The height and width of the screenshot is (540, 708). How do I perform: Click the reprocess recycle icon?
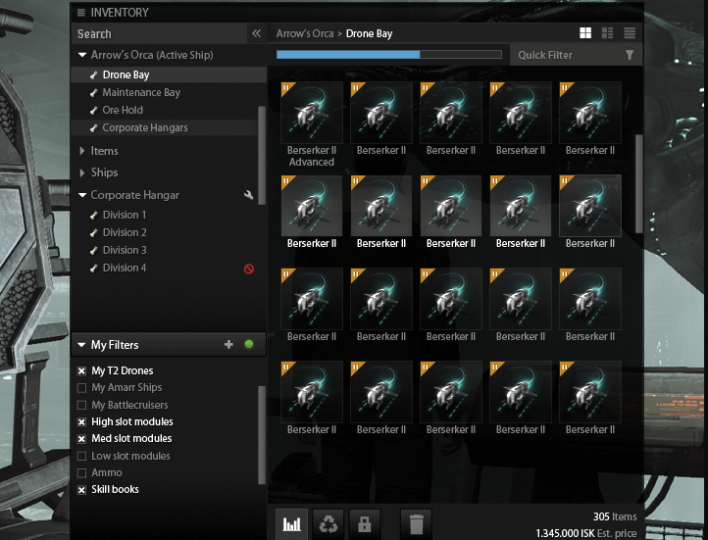pos(329,524)
